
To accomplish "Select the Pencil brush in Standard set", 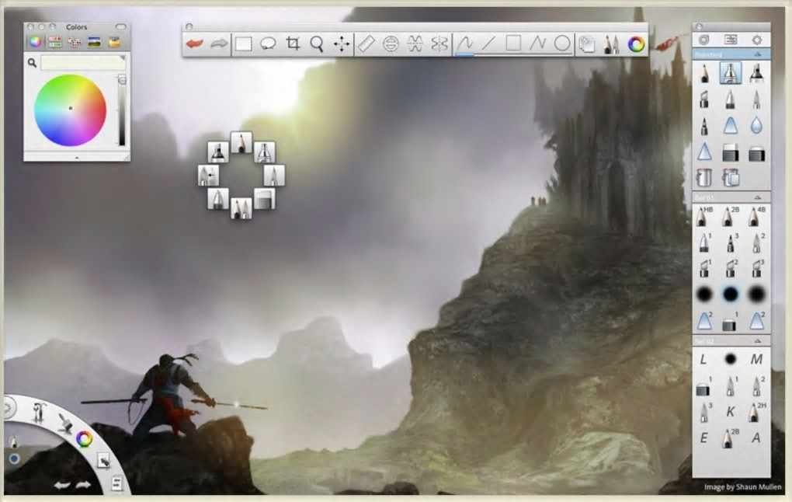I will coord(704,73).
